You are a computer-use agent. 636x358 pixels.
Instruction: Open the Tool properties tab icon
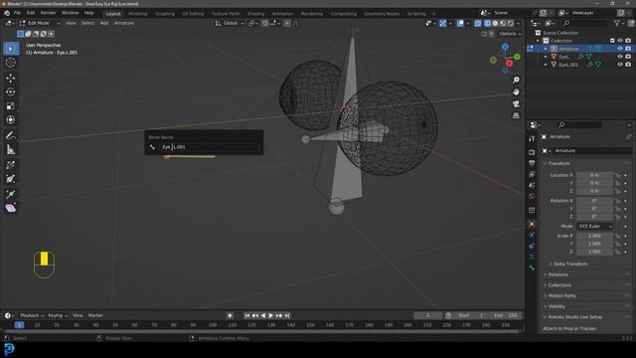pos(532,138)
